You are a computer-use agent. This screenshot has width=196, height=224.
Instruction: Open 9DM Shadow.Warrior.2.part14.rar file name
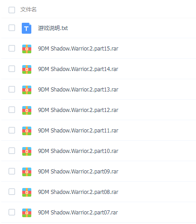[x=78, y=69]
